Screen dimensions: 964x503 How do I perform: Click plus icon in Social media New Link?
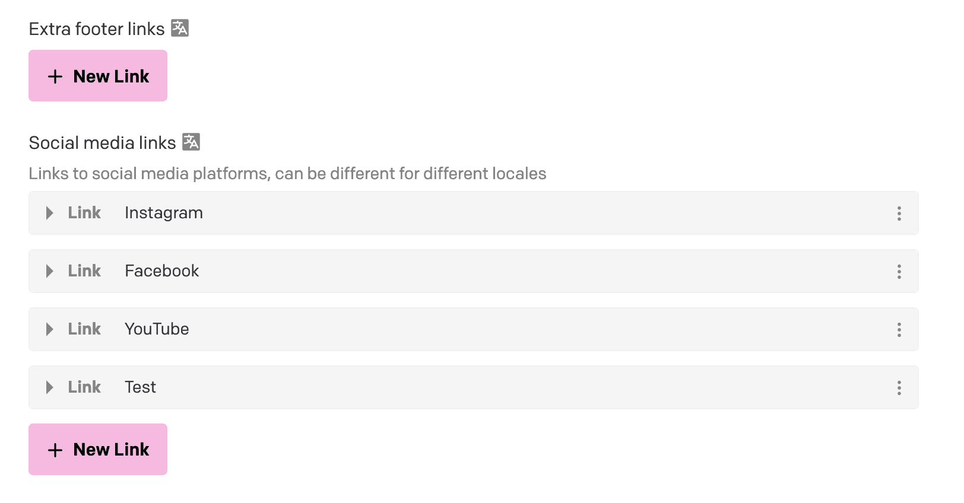(55, 450)
